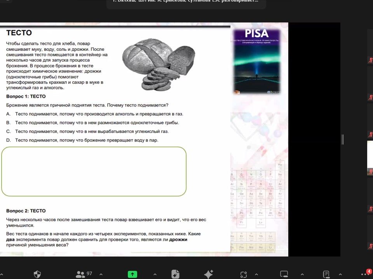Image resolution: width=373 pixels, height=279 pixels.
Task: Open the AI Companion sparkle icon
Action: [208, 274]
